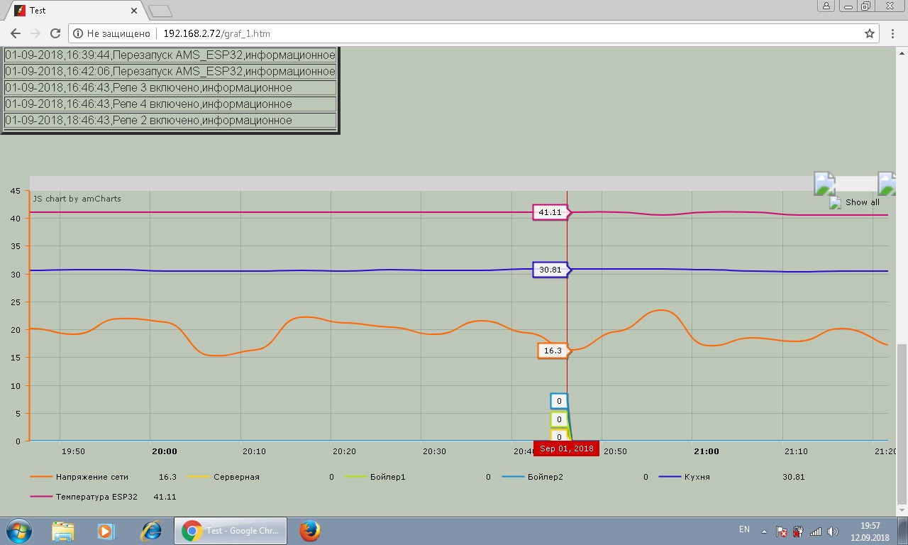908x545 pixels.
Task: Open Windows Start menu
Action: (x=18, y=530)
